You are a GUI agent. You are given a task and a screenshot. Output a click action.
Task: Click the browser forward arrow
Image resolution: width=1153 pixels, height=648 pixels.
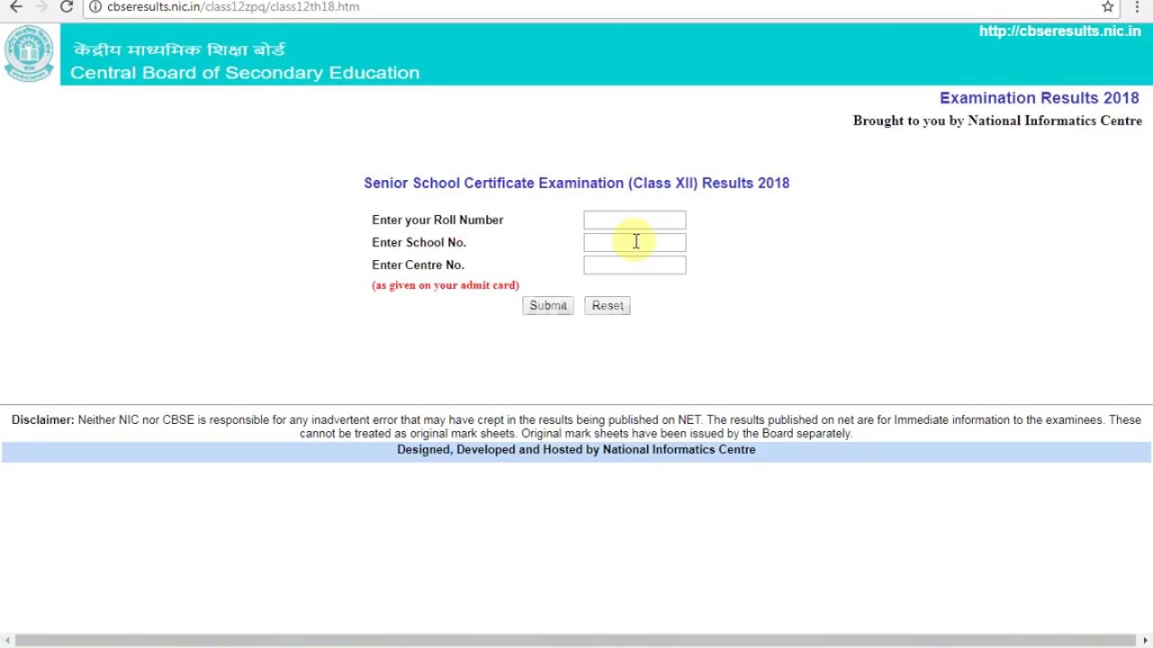click(x=41, y=6)
